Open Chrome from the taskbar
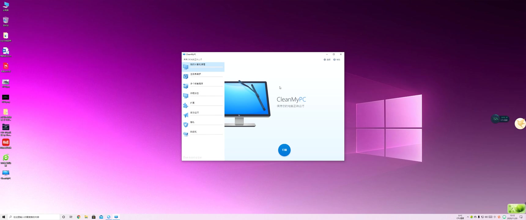The height and width of the screenshot is (220, 526). 79,217
